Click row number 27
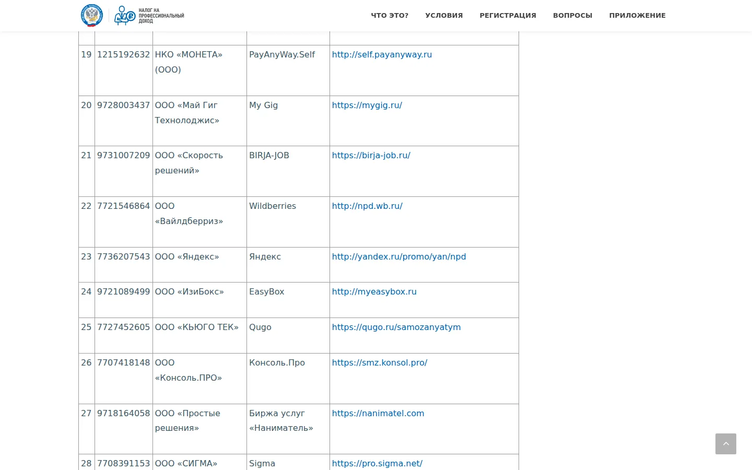The image size is (752, 470). [x=86, y=413]
